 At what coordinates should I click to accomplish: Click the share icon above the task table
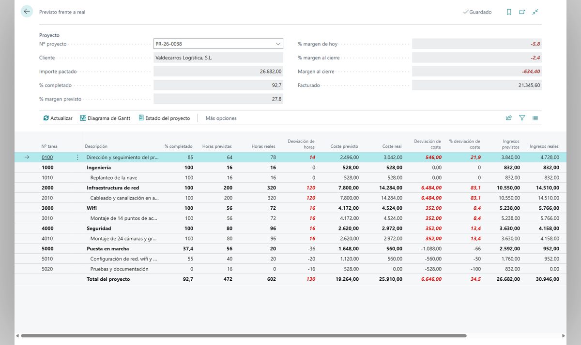[509, 118]
